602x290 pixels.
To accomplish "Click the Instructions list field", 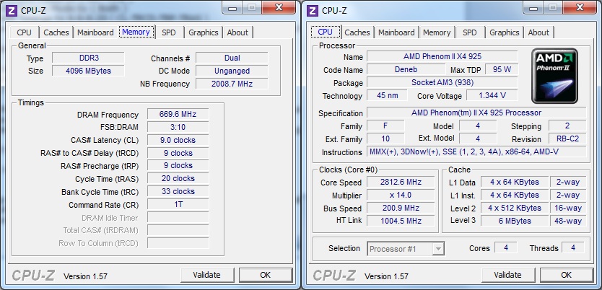I will tap(476, 151).
